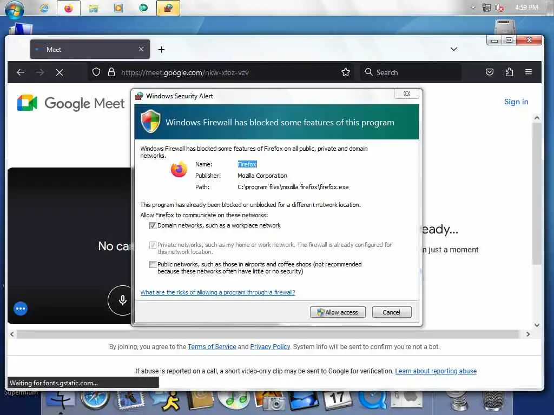Open Internet Explorer from the taskbar

point(44,8)
